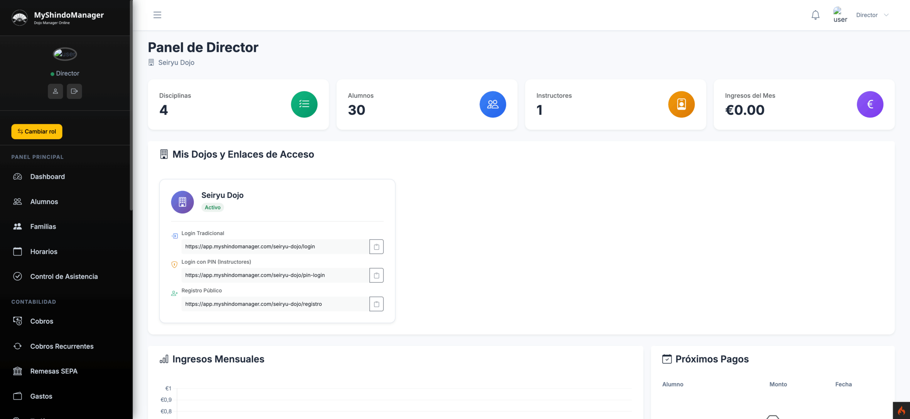
Task: Click the hamburger menu icon
Action: pos(157,15)
